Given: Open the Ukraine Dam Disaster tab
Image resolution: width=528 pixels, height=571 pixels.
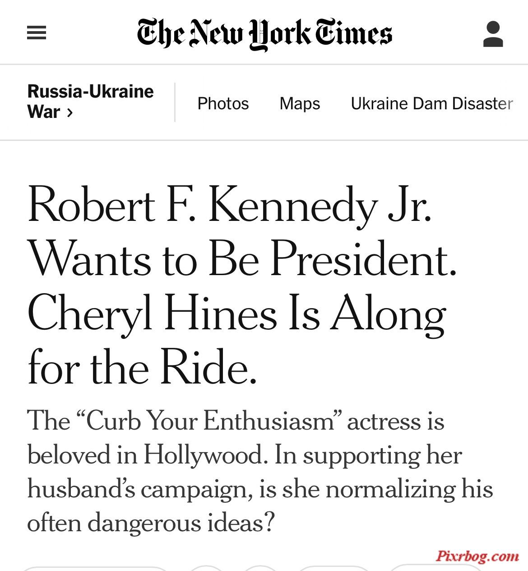Looking at the screenshot, I should click(x=432, y=103).
